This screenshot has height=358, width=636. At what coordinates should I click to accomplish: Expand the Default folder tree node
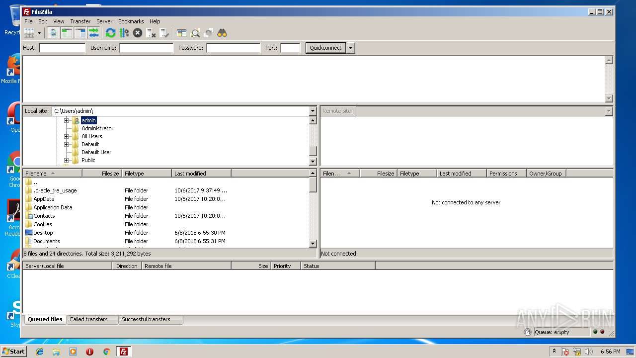66,144
